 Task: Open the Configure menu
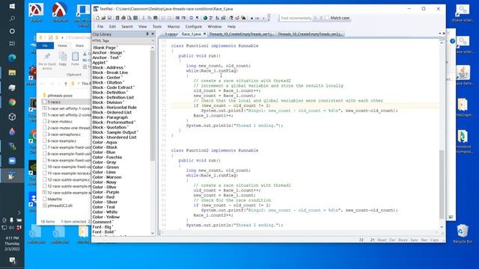(193, 27)
